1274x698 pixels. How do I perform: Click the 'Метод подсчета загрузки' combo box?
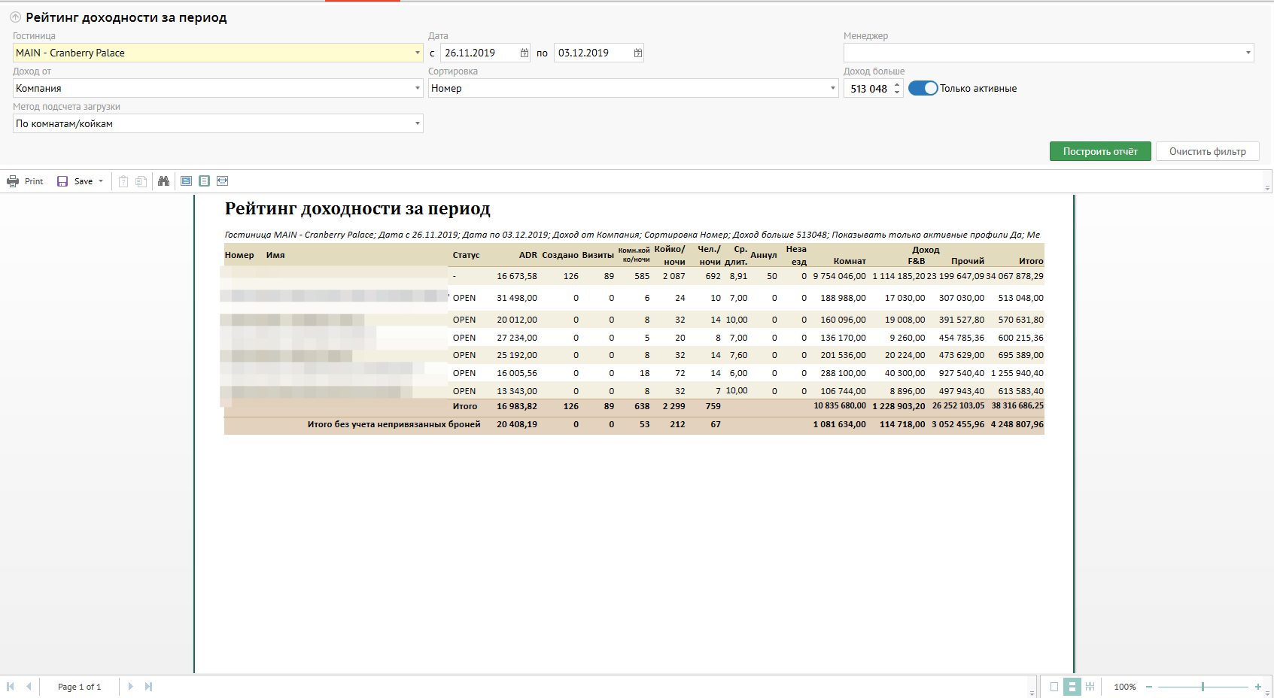coord(217,123)
